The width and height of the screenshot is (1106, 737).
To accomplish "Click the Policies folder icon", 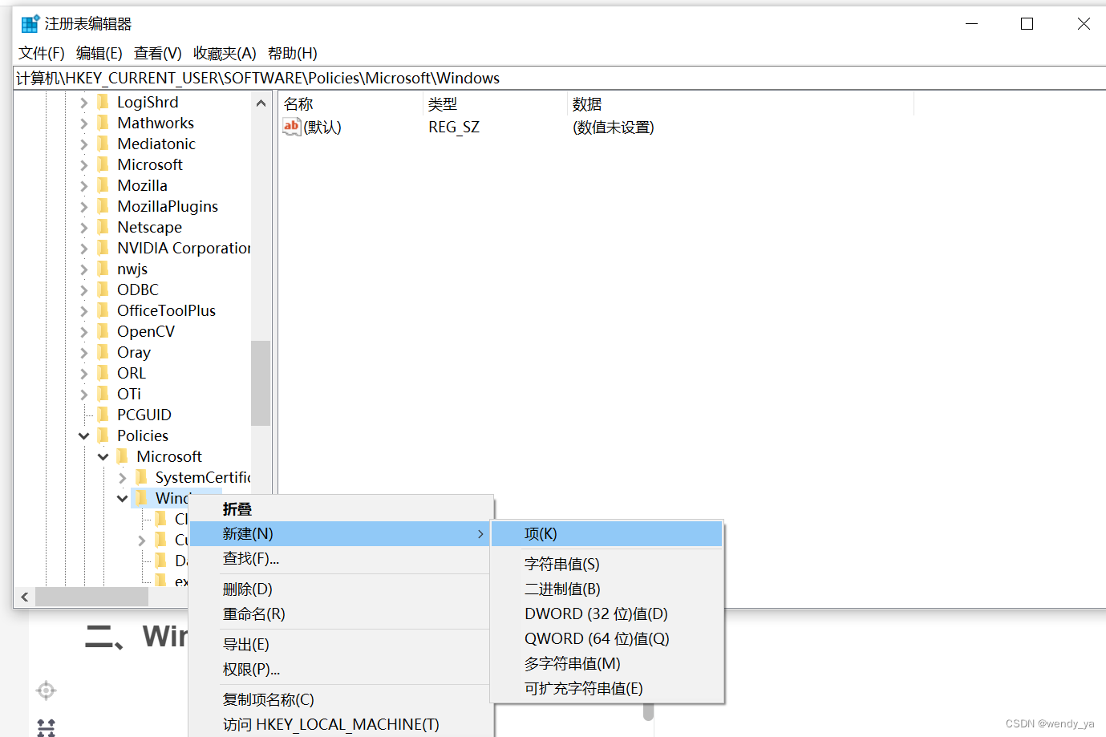I will [x=103, y=435].
